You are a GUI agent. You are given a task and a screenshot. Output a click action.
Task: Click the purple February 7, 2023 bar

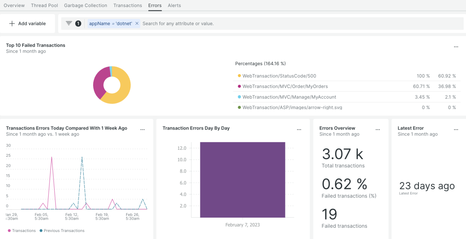click(x=243, y=180)
